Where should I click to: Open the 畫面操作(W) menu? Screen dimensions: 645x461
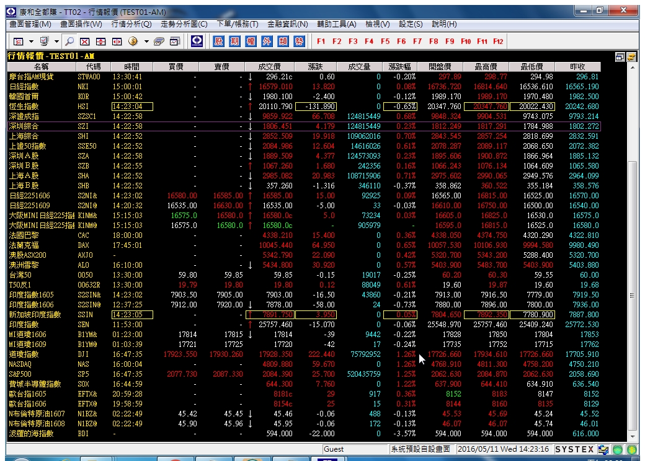(81, 24)
